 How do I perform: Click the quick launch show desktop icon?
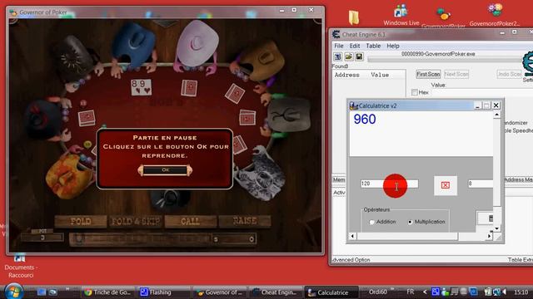[x=42, y=292]
